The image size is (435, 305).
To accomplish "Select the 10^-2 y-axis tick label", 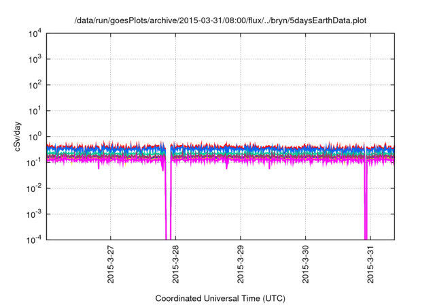I will click(x=34, y=189).
